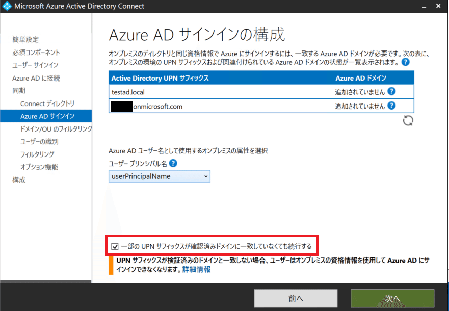Click the help icon next to ユーザー プリンシパル名
The height and width of the screenshot is (311, 449).
(x=173, y=163)
